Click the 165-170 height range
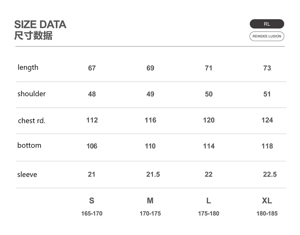 [x=92, y=214]
